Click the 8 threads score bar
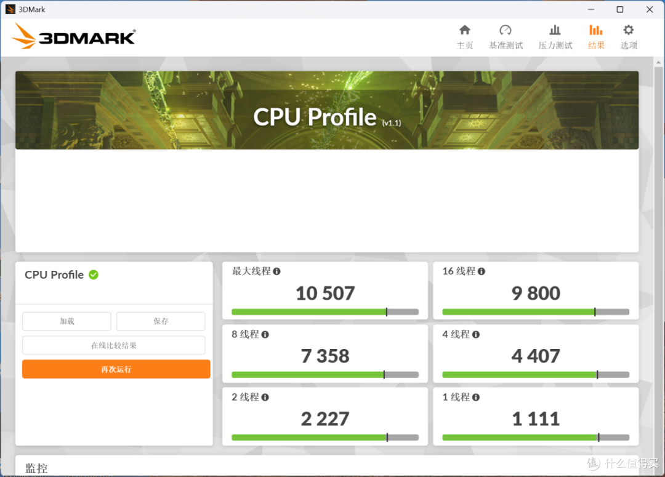Viewport: 665px width, 477px height. click(x=325, y=375)
